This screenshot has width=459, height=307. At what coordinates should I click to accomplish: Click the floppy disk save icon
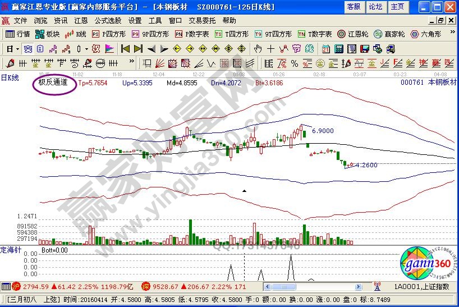tap(364, 49)
